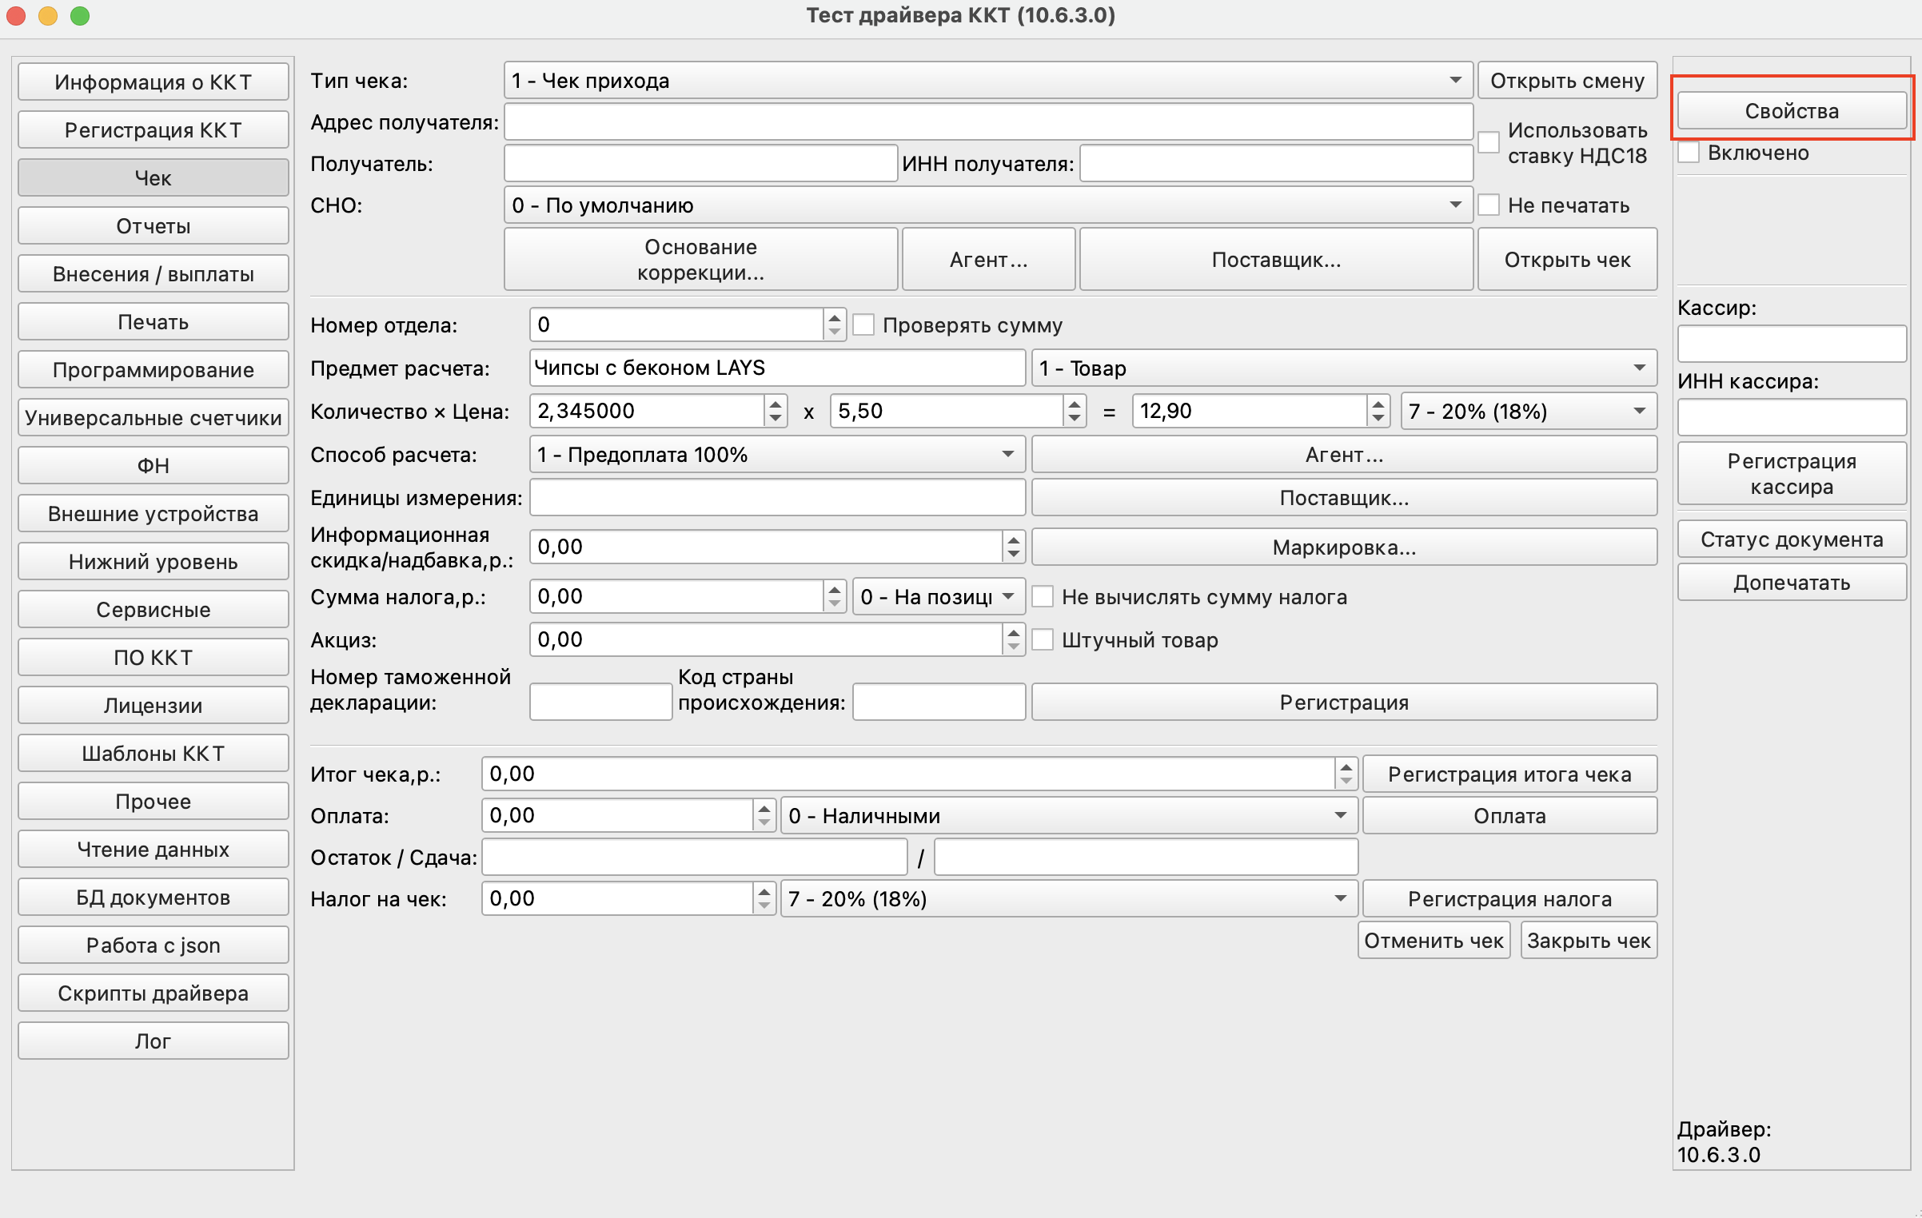Viewport: 1922px width, 1218px height.
Task: Increase the price with stepper up arrow
Action: 1074,404
